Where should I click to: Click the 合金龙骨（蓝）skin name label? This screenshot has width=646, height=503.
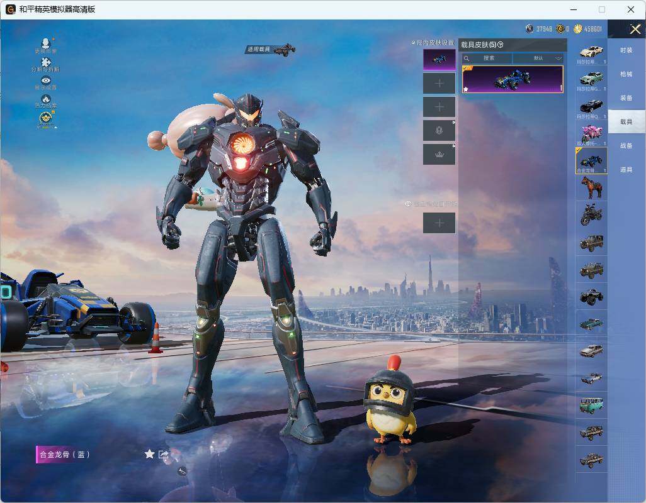click(65, 455)
